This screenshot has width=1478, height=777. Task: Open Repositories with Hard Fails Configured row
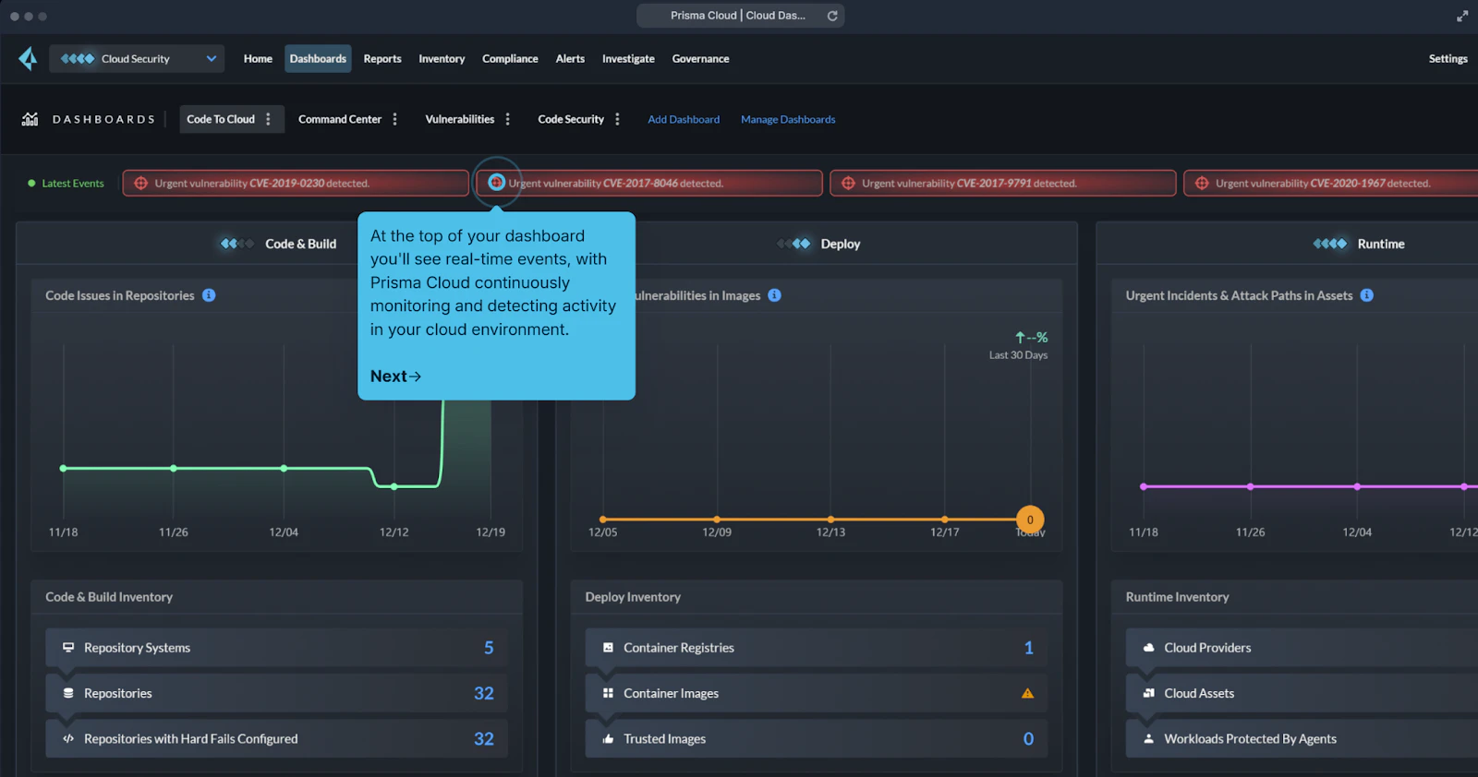276,738
